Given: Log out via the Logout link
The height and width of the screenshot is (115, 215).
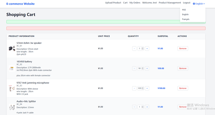Looking at the screenshot, I should pyautogui.click(x=187, y=2).
